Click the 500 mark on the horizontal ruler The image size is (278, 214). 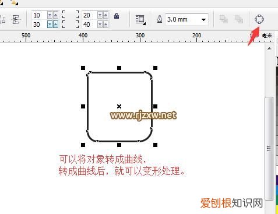[26, 36]
